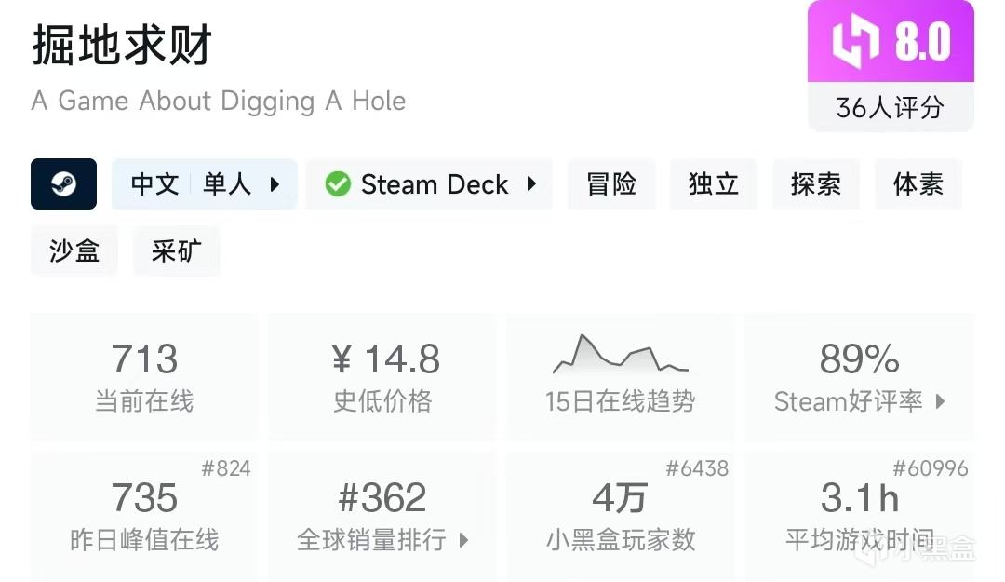This screenshot has height=582, width=1005.
Task: Expand the Steam Deck compatibility arrow
Action: click(x=532, y=184)
